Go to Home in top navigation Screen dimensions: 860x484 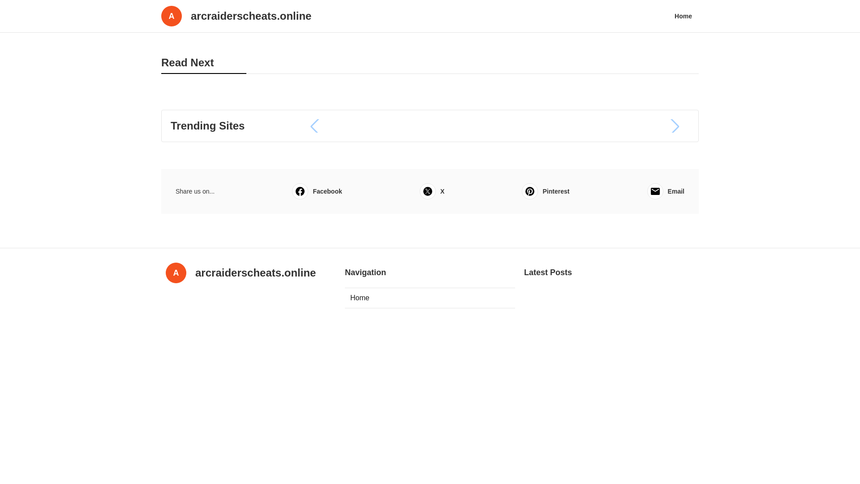coord(683,16)
